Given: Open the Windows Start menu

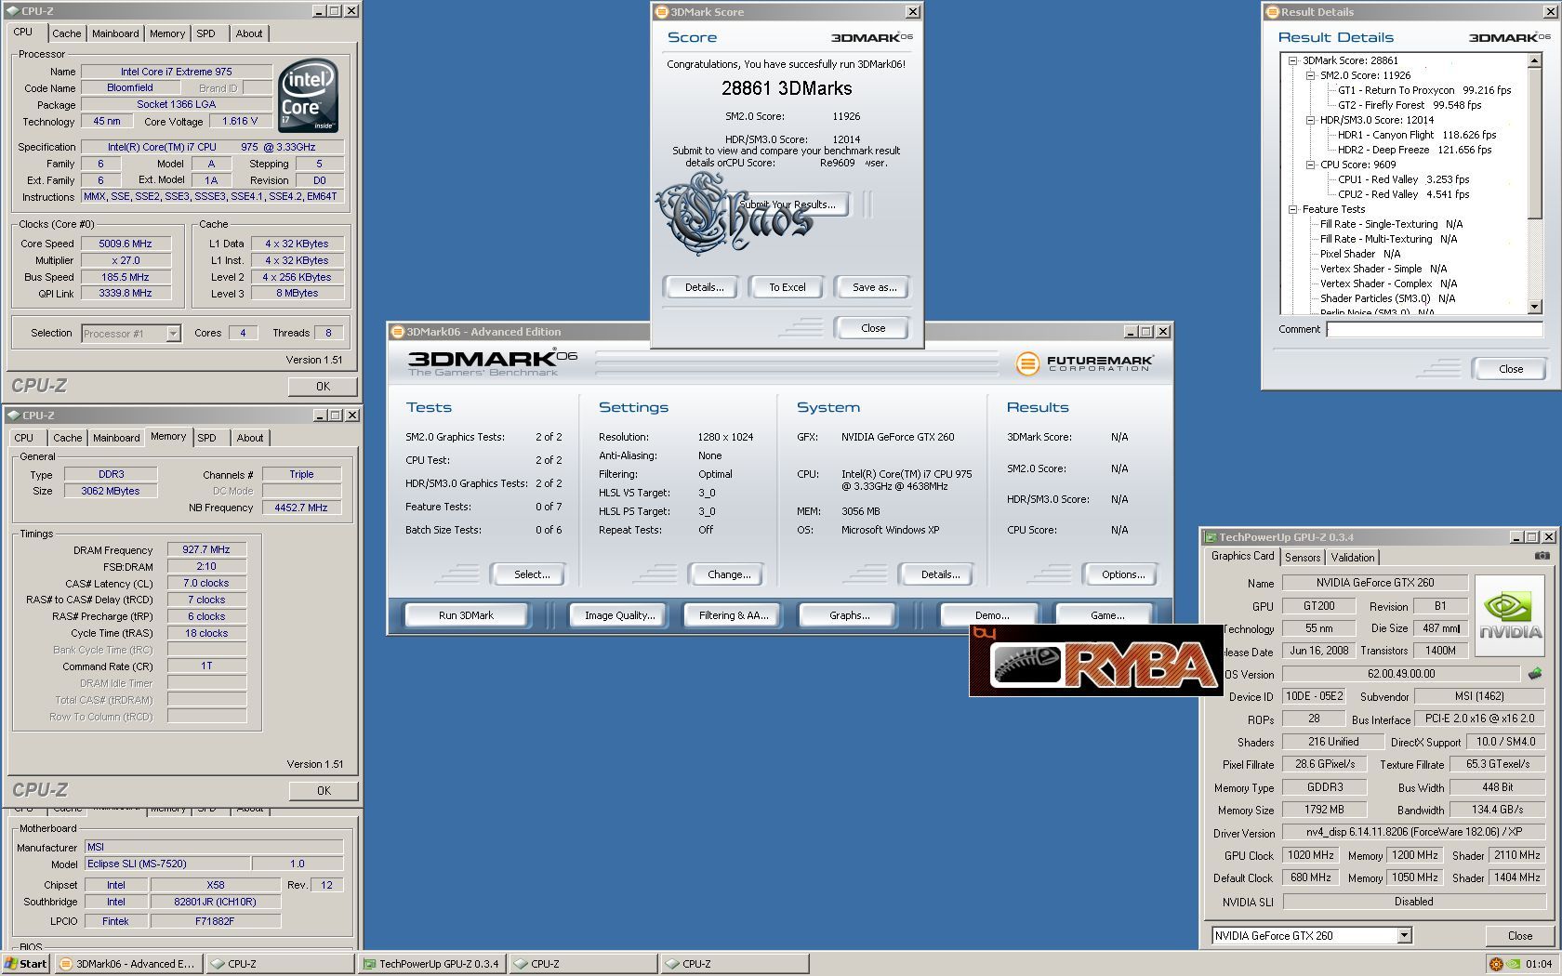Looking at the screenshot, I should (26, 964).
